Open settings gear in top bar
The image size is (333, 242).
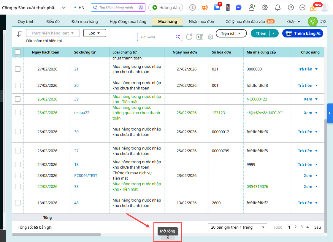[265, 7]
